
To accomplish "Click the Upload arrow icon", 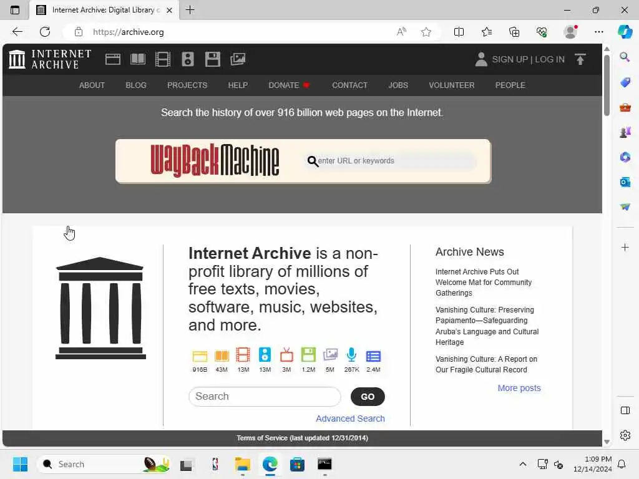I will pos(580,59).
